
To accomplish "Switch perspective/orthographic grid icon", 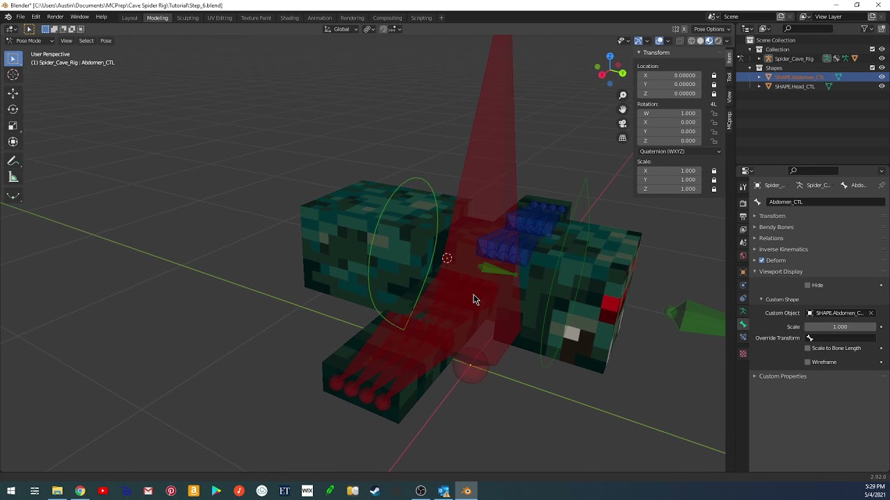I will tap(622, 137).
